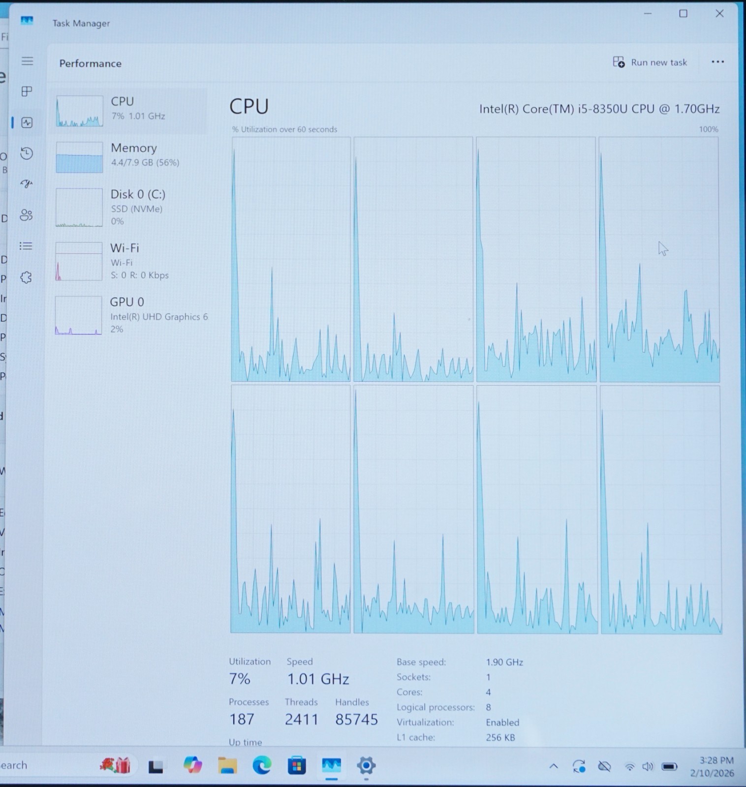Select the Performance page icon in sidebar

27,122
